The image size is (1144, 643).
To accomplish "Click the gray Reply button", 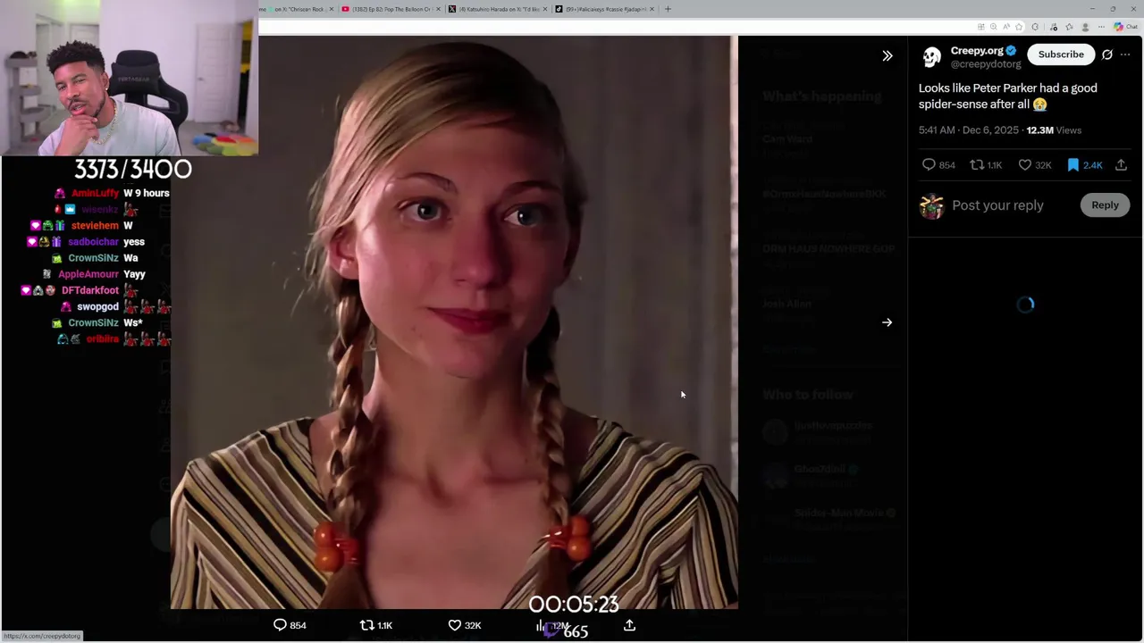I will click(x=1105, y=205).
